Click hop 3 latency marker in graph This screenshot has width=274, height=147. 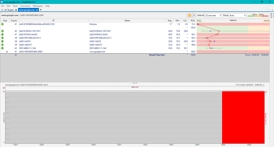[219, 31]
